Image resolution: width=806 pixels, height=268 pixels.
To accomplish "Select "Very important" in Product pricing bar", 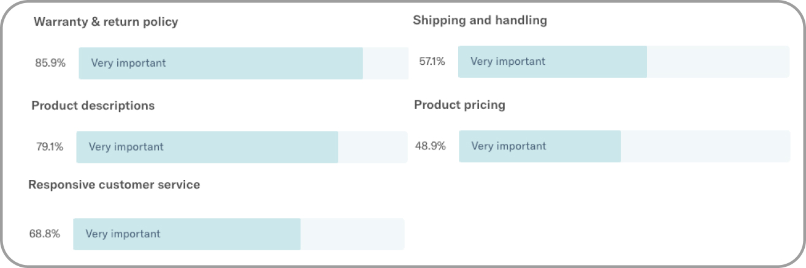I will click(x=508, y=146).
